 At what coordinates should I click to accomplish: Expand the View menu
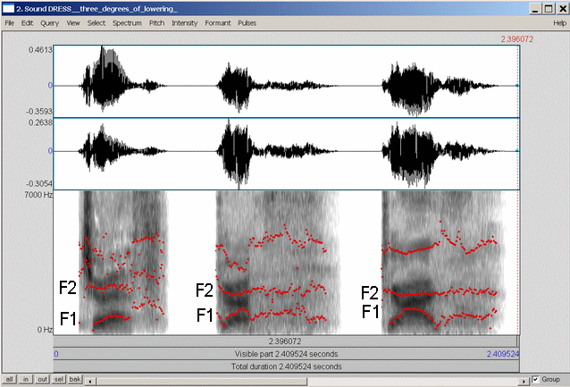[72, 21]
